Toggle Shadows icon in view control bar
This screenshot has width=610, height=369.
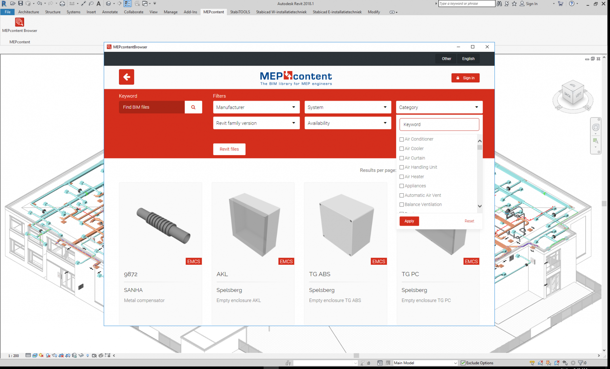point(48,355)
